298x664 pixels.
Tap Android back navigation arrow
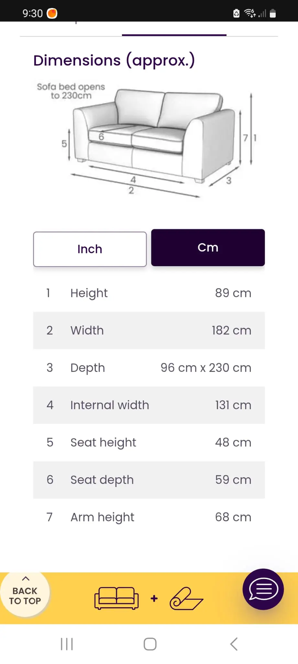click(234, 644)
